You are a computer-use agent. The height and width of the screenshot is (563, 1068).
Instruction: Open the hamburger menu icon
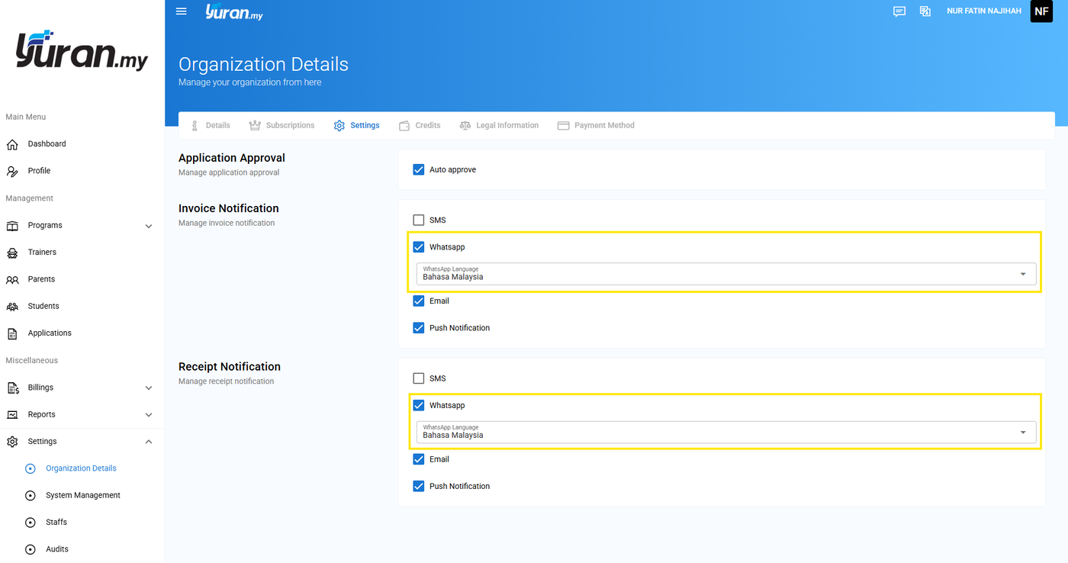coord(182,11)
